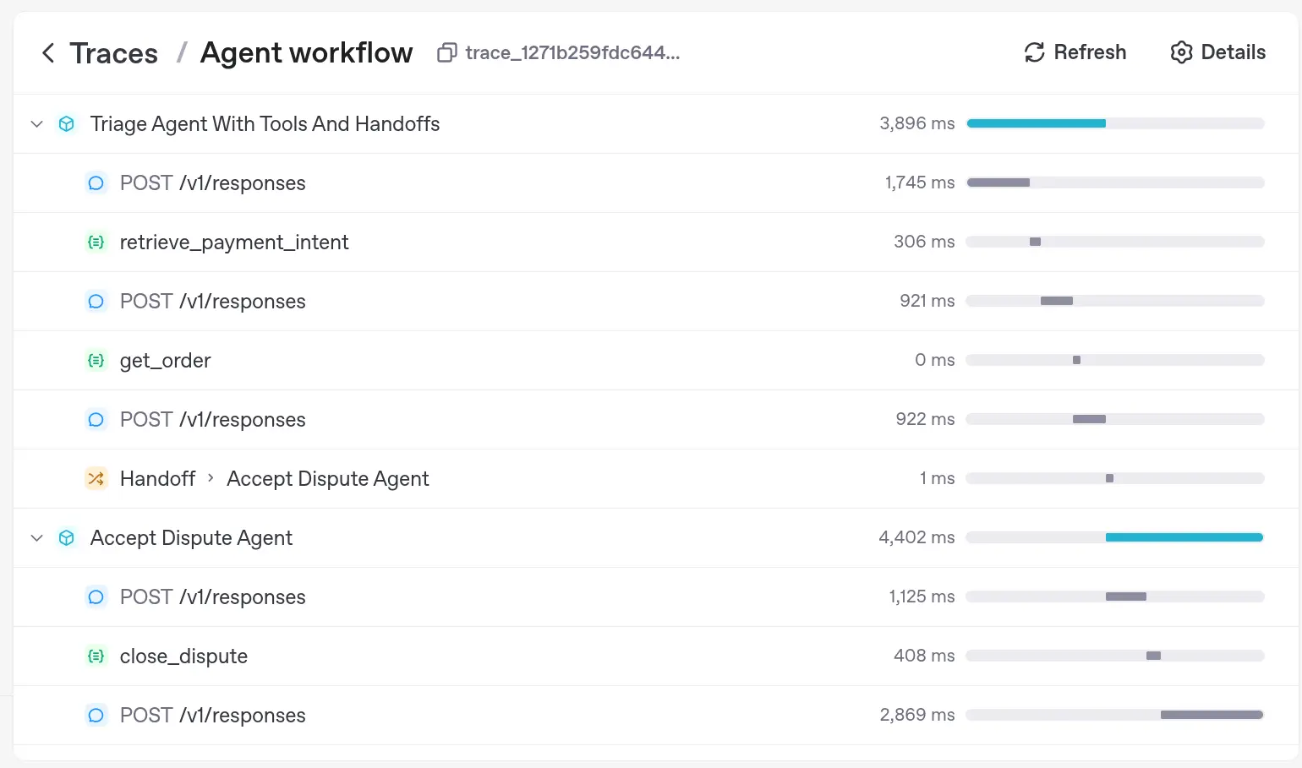Click the orange handoff icon
Image resolution: width=1302 pixels, height=768 pixels.
96,478
